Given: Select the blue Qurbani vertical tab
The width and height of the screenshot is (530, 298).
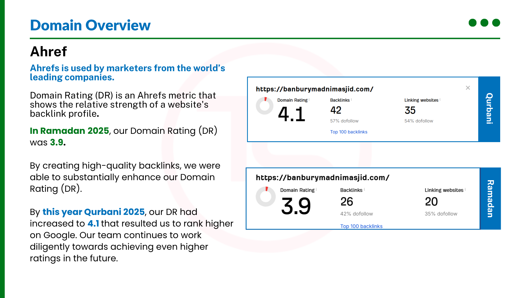Looking at the screenshot, I should click(489, 109).
